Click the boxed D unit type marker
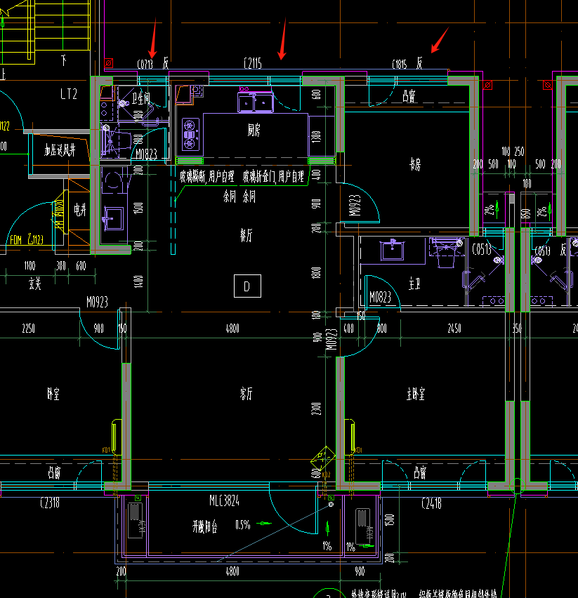The height and width of the screenshot is (598, 578). (x=247, y=286)
